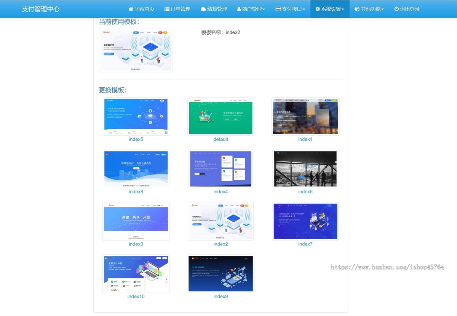Viewport: 457px width, 316px height.
Task: Click the user icon beside 商户管理
Action: pyautogui.click(x=239, y=9)
